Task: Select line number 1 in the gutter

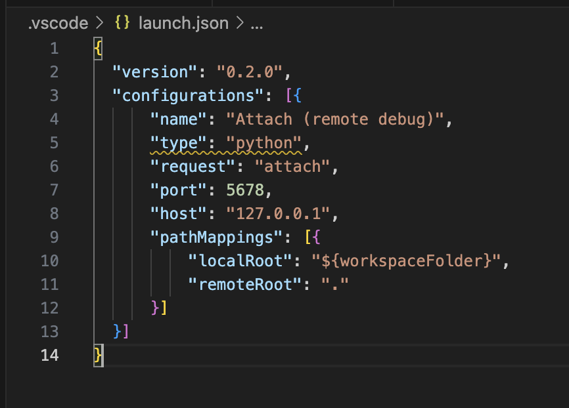Action: click(x=53, y=49)
